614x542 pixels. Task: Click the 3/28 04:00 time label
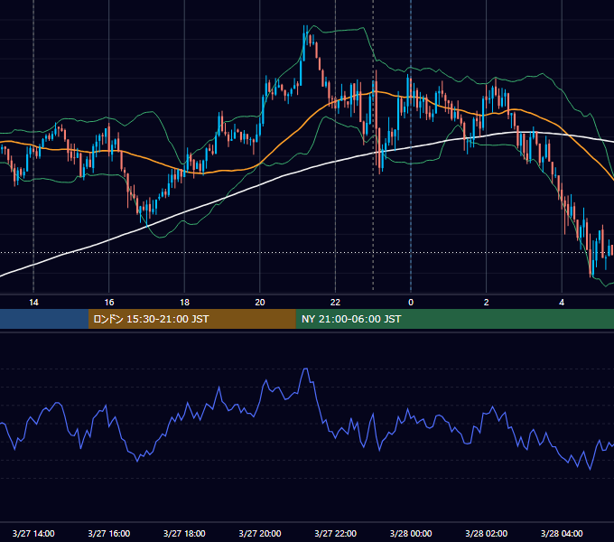tap(562, 533)
